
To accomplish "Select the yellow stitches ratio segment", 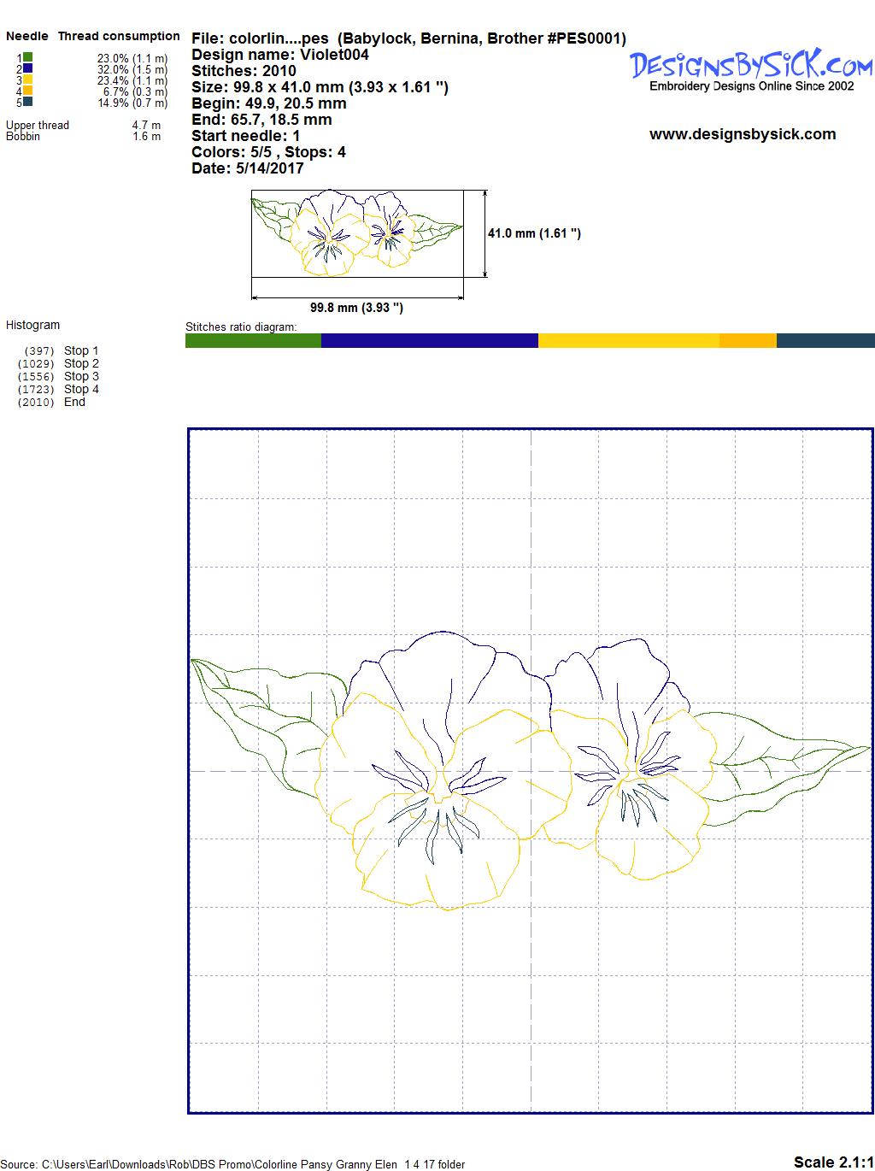I will pos(628,340).
